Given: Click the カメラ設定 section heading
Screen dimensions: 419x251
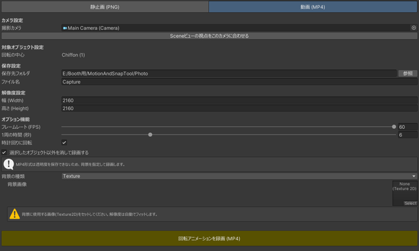Looking at the screenshot, I should coord(12,20).
